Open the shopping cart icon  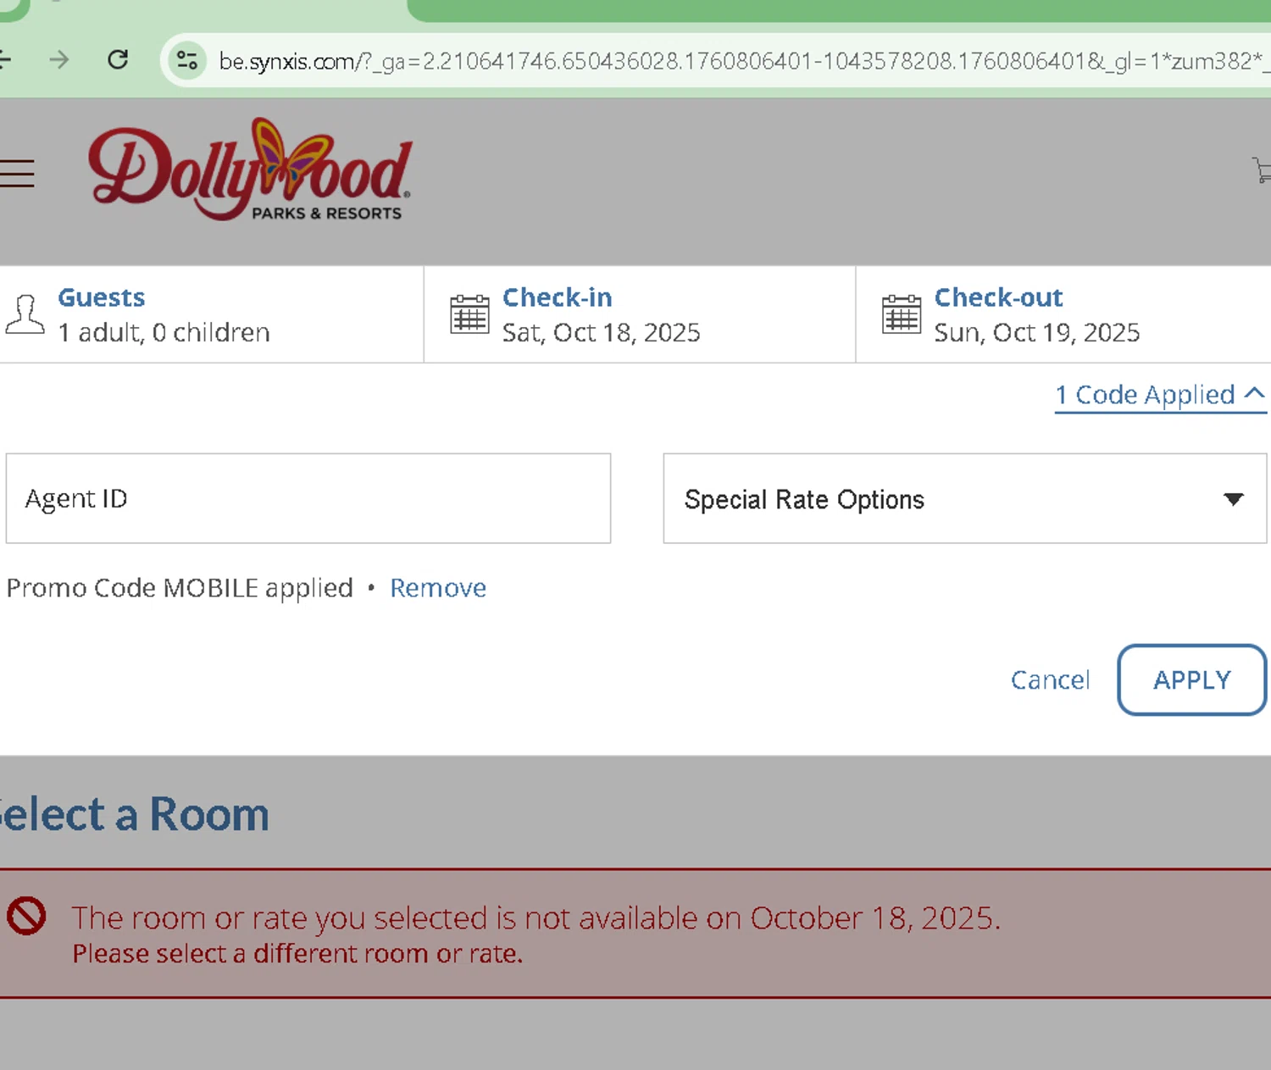(x=1262, y=169)
